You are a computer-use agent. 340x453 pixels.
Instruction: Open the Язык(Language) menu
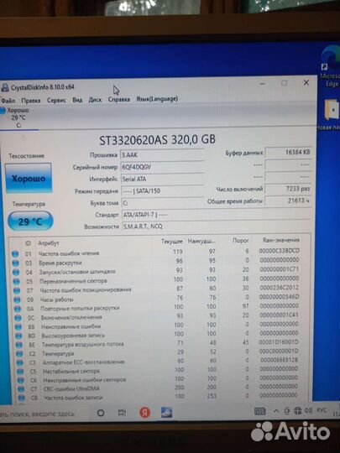pyautogui.click(x=157, y=99)
